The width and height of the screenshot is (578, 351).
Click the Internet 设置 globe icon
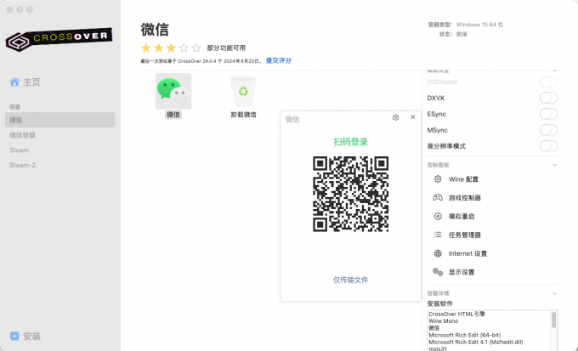[x=438, y=253]
